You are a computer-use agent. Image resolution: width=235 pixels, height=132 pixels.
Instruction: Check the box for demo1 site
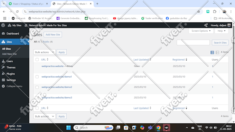37,77
